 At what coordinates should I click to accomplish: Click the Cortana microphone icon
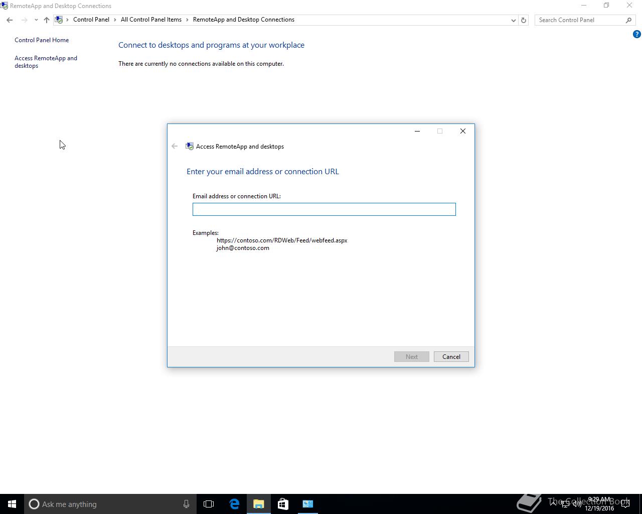186,504
